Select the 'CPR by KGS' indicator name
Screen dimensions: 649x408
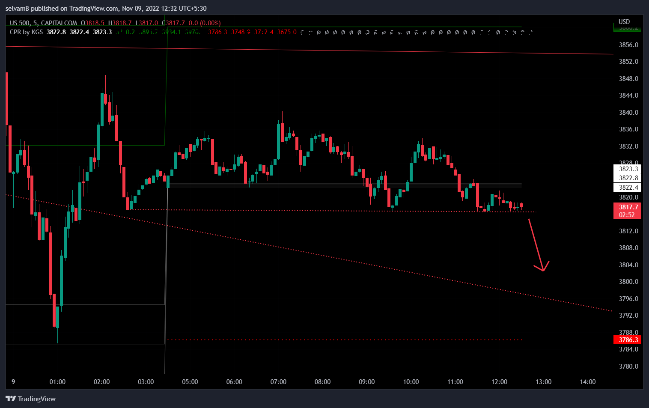pyautogui.click(x=26, y=32)
